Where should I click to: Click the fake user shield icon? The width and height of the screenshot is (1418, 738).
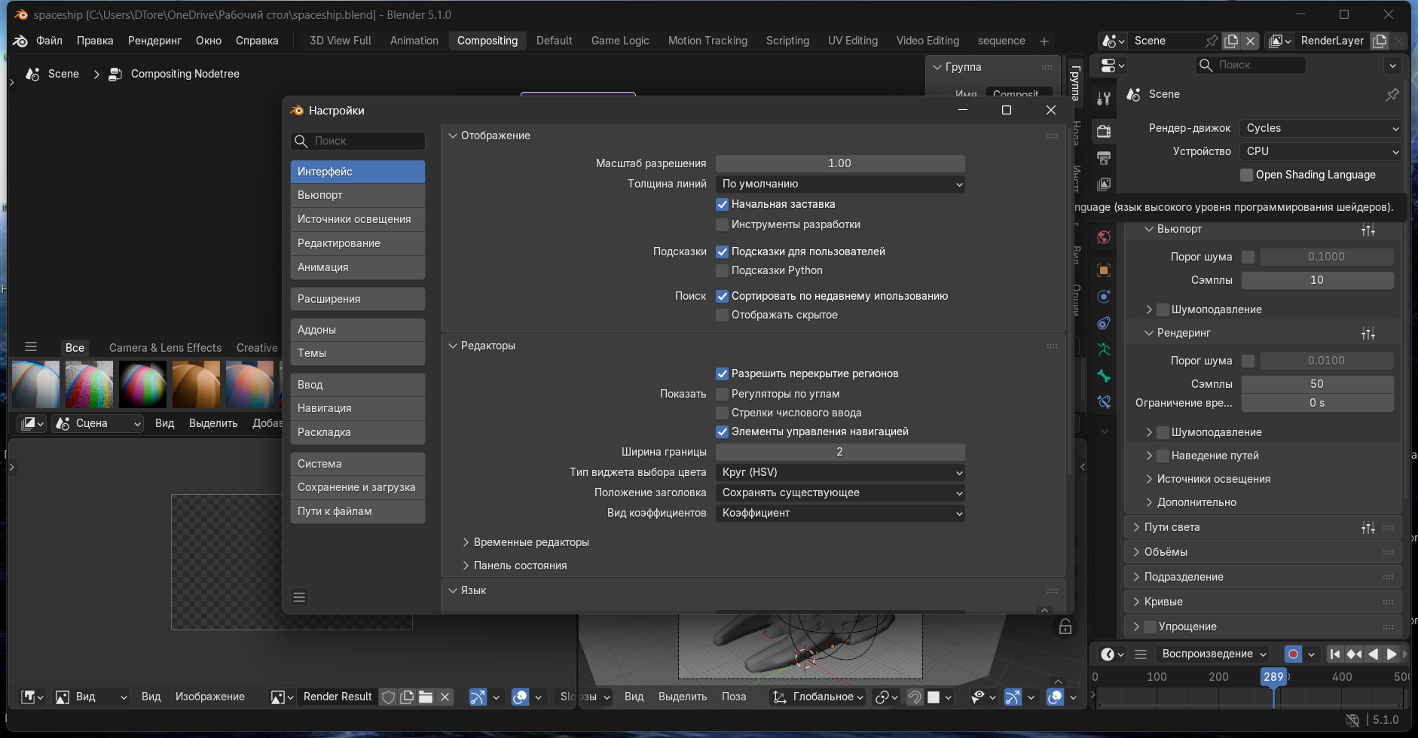point(388,697)
